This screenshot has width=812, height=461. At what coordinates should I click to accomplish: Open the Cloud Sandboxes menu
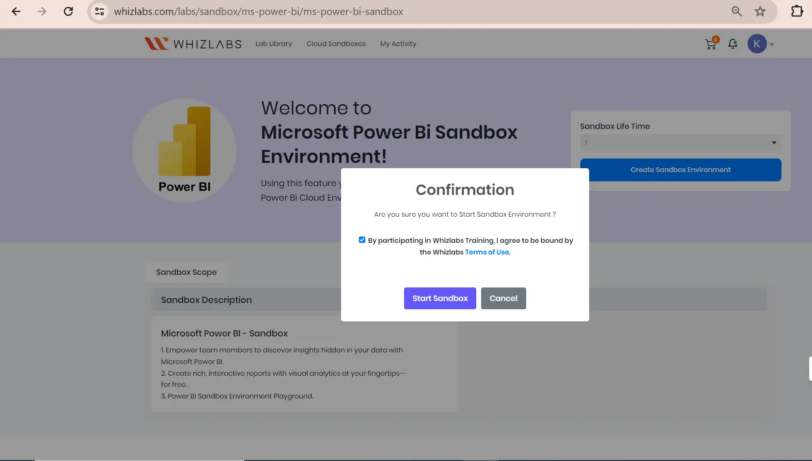coord(336,44)
